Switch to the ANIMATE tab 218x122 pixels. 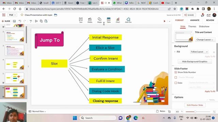194,20
